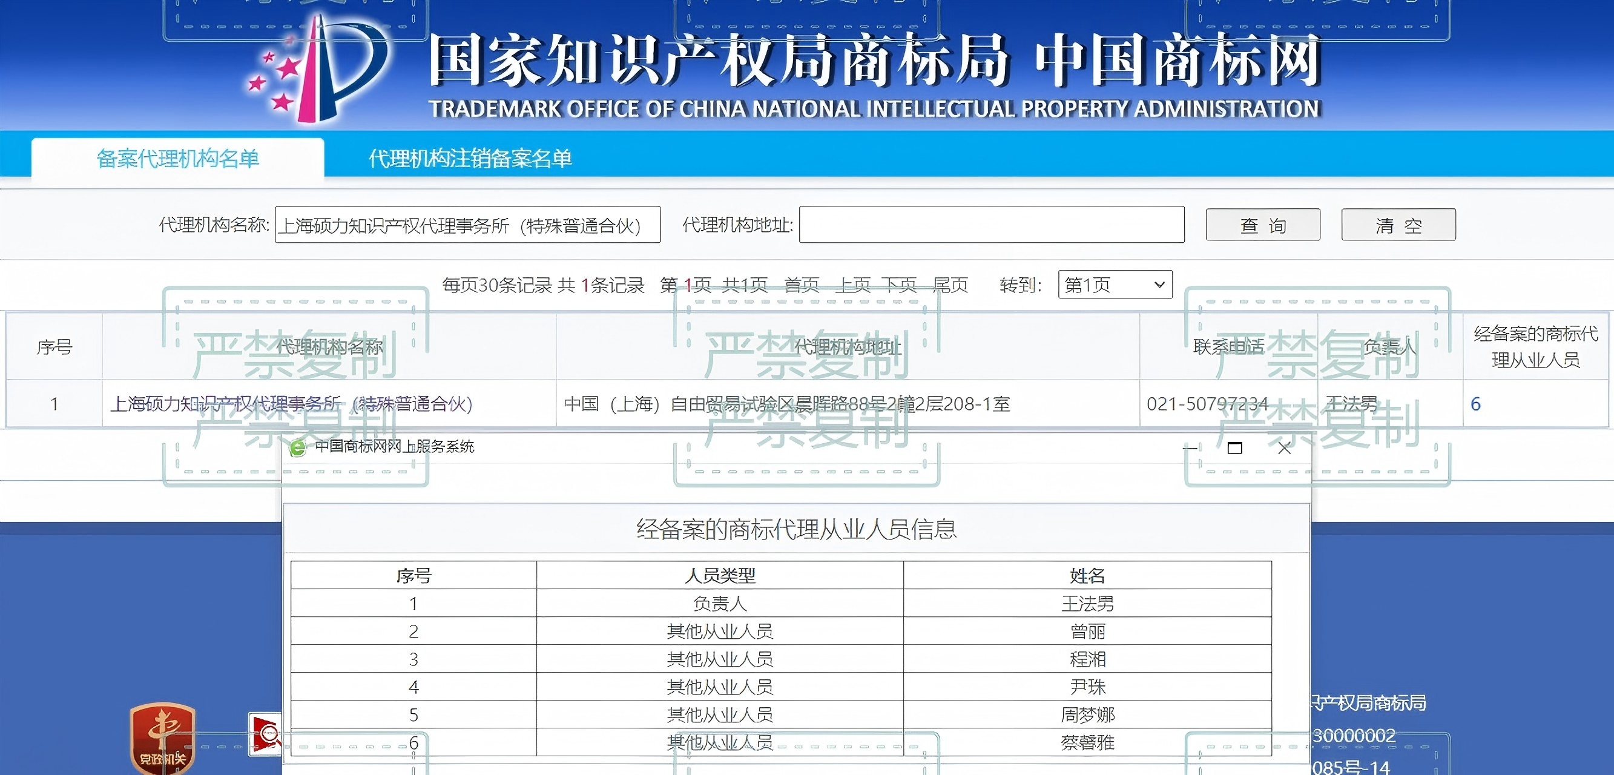The width and height of the screenshot is (1614, 775).
Task: Click the 姓名 header in popup table
Action: 1087,575
